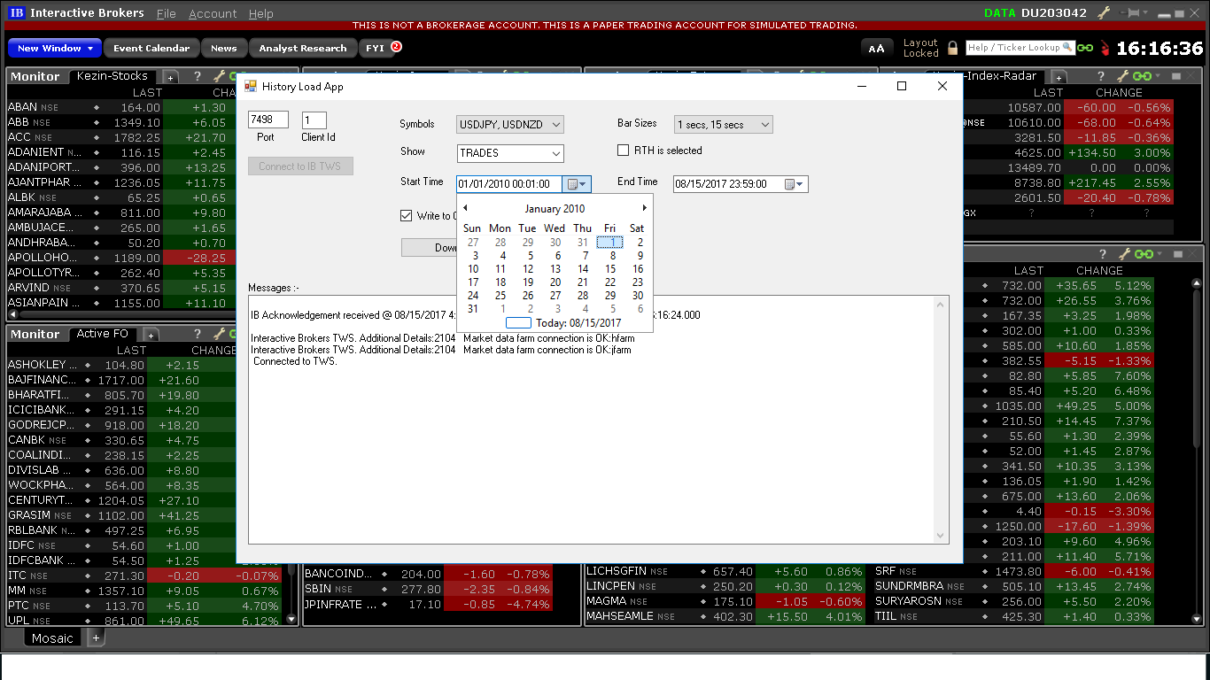Click next month arrow in the calendar
The width and height of the screenshot is (1210, 680).
(644, 208)
